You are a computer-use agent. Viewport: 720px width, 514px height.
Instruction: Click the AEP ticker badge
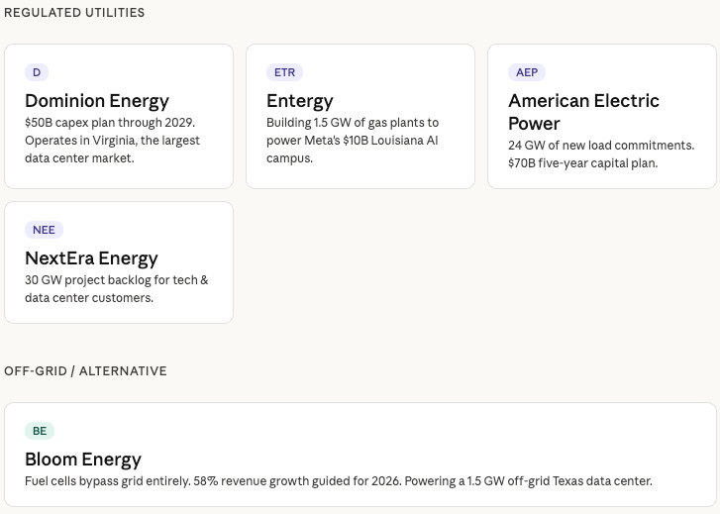click(527, 72)
